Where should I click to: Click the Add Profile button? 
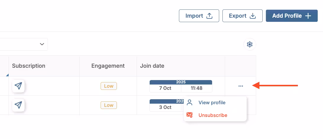pos(291,16)
